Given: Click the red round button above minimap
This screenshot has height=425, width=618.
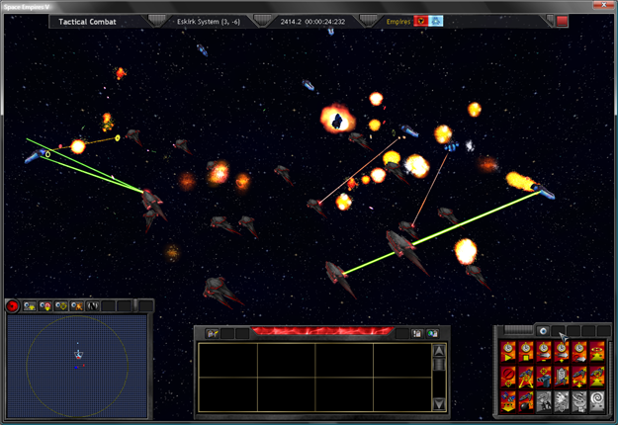Looking at the screenshot, I should pos(12,306).
